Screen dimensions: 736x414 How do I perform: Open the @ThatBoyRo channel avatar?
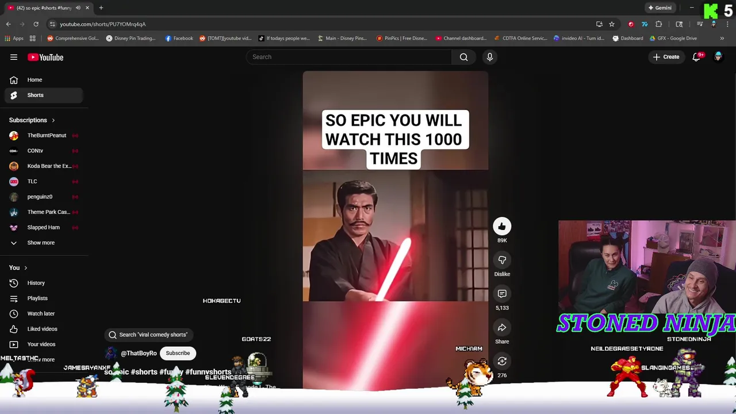110,353
